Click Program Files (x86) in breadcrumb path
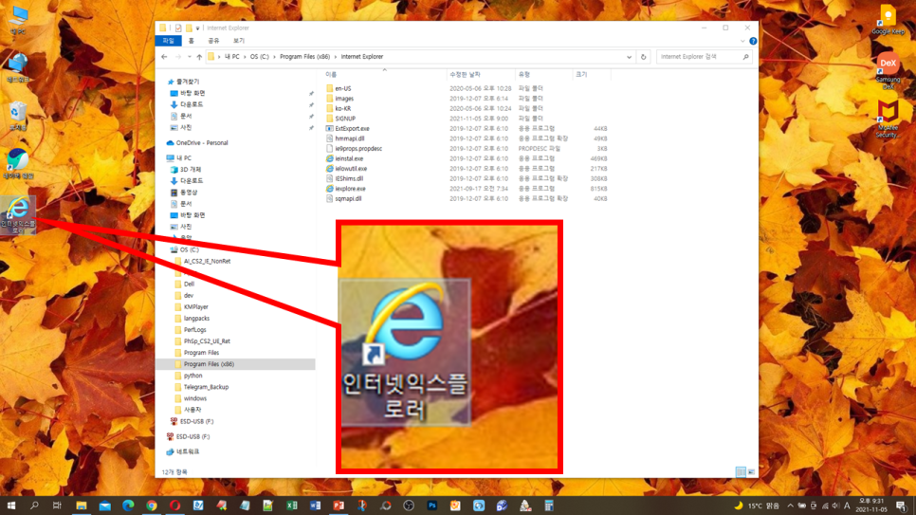The image size is (916, 515). [x=304, y=57]
